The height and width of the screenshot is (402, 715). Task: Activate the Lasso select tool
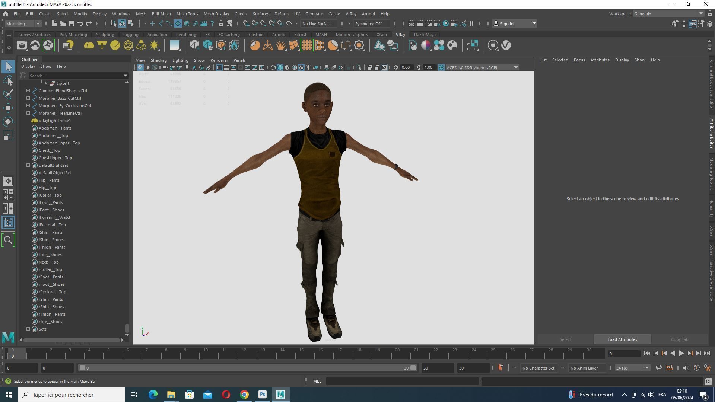8,81
